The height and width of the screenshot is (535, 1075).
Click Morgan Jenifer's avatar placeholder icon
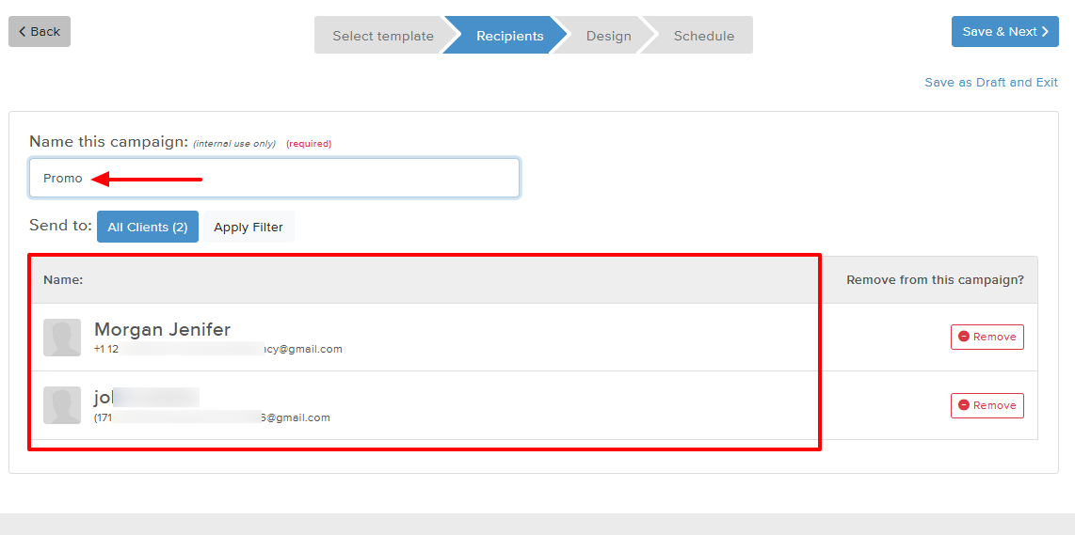pos(62,338)
